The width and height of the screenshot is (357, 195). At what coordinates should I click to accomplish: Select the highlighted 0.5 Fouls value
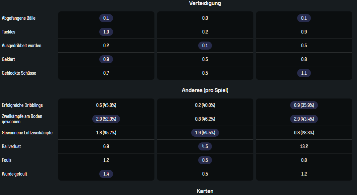tap(205, 160)
